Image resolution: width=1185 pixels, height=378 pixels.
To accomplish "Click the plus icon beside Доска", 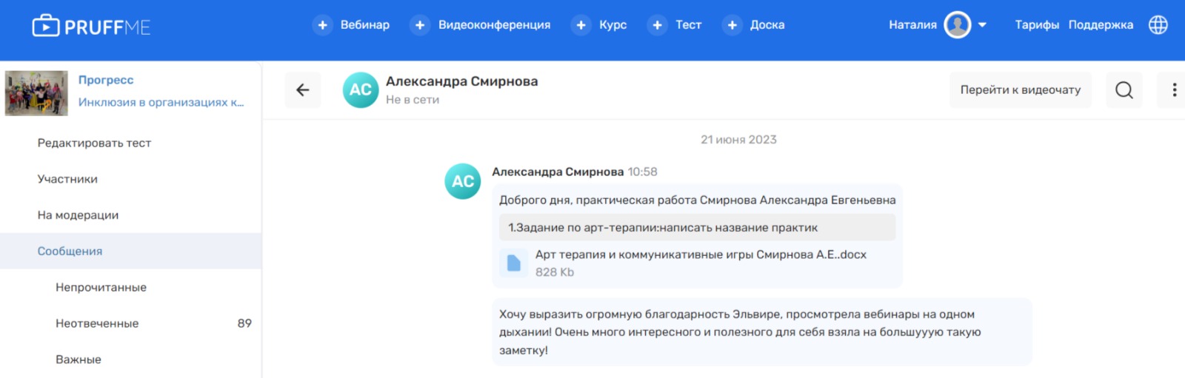I will pyautogui.click(x=732, y=25).
